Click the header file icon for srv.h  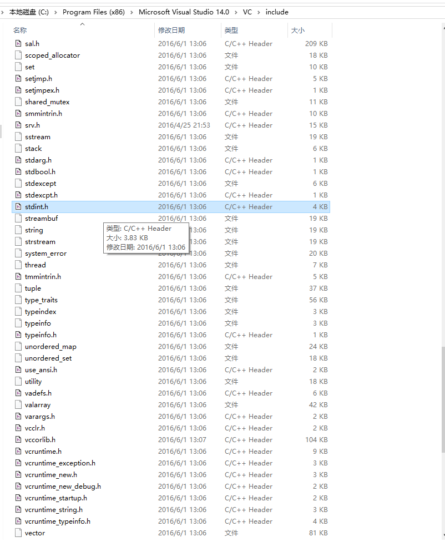(x=19, y=125)
